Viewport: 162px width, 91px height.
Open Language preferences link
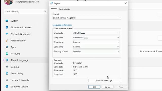click(x=62, y=25)
